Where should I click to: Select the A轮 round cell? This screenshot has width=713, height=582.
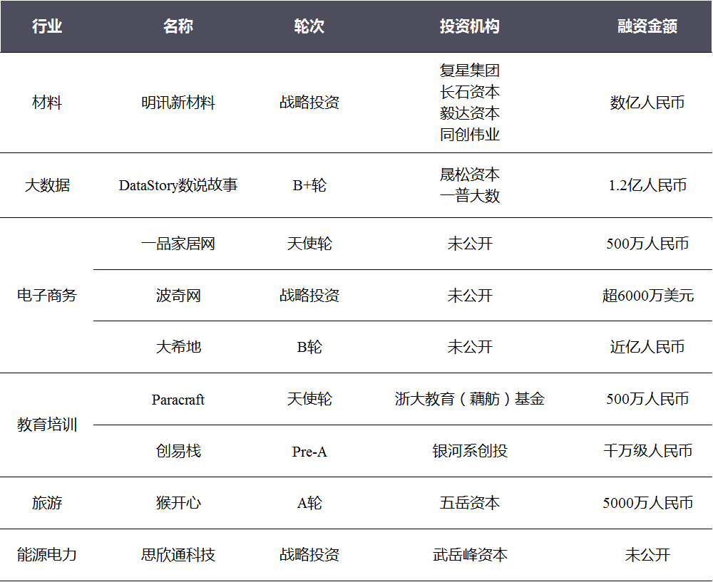tap(309, 503)
